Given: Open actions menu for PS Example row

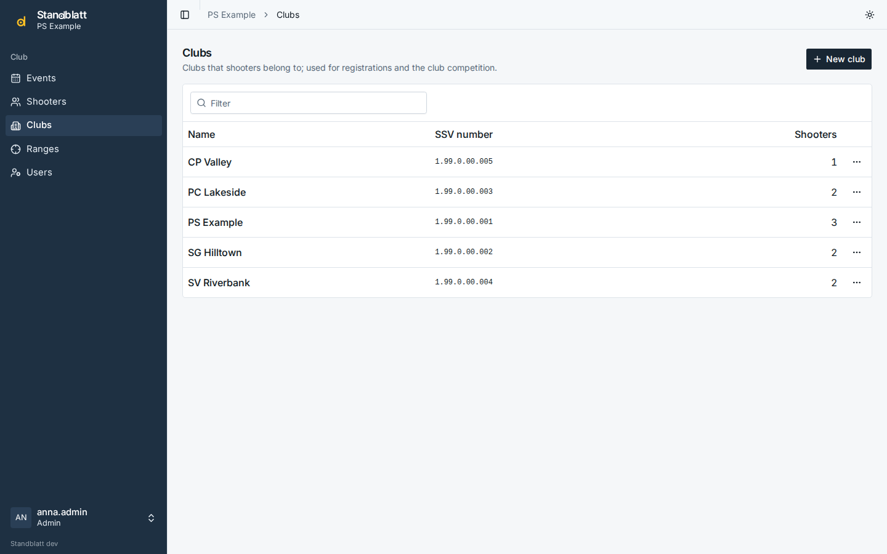Looking at the screenshot, I should click(856, 222).
